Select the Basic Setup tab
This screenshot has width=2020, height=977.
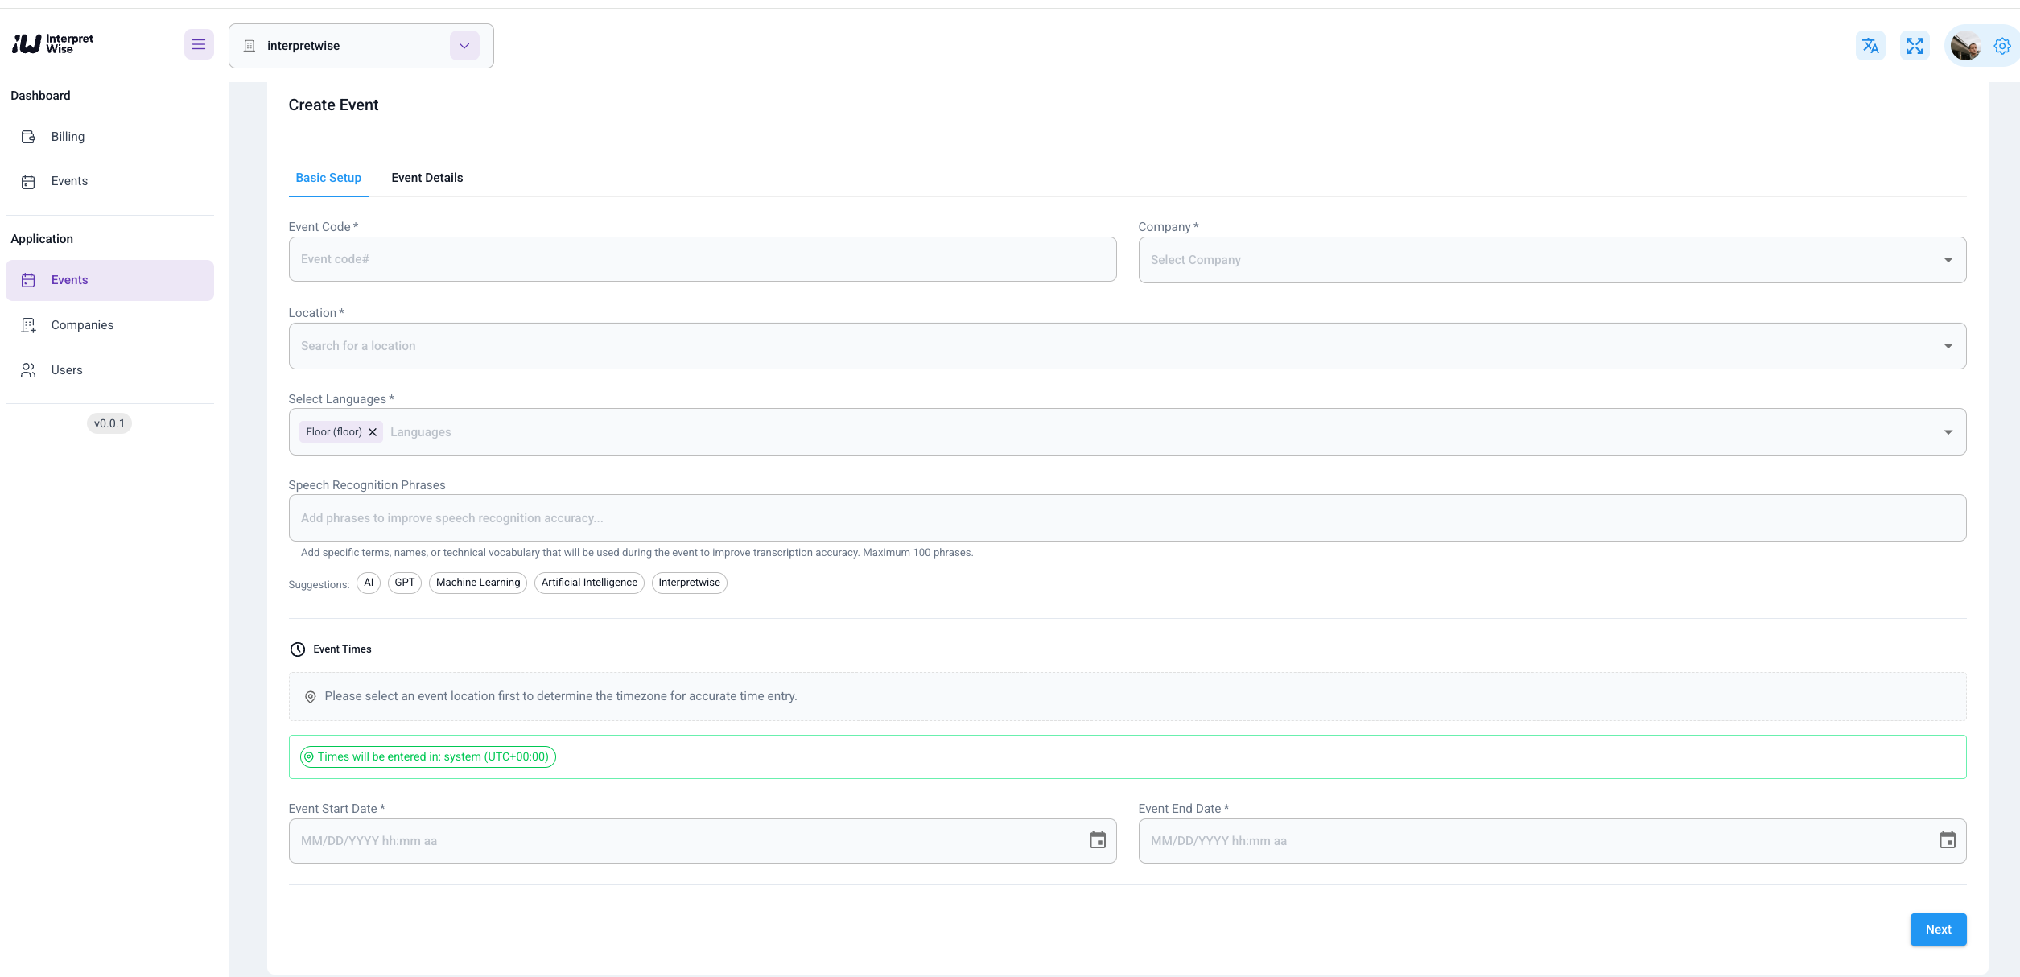pos(328,178)
